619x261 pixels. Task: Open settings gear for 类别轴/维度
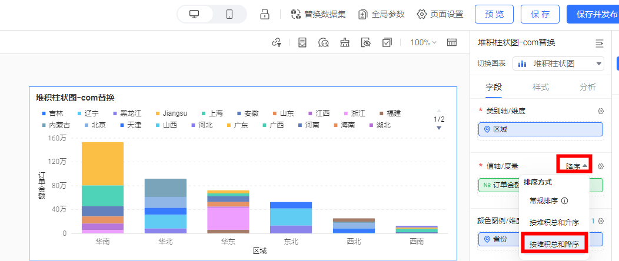(601, 111)
